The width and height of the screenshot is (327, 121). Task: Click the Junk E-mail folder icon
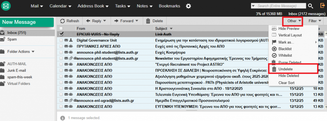pos(2,71)
